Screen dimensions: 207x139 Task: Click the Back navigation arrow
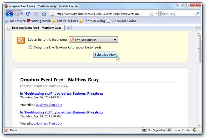click(9, 14)
